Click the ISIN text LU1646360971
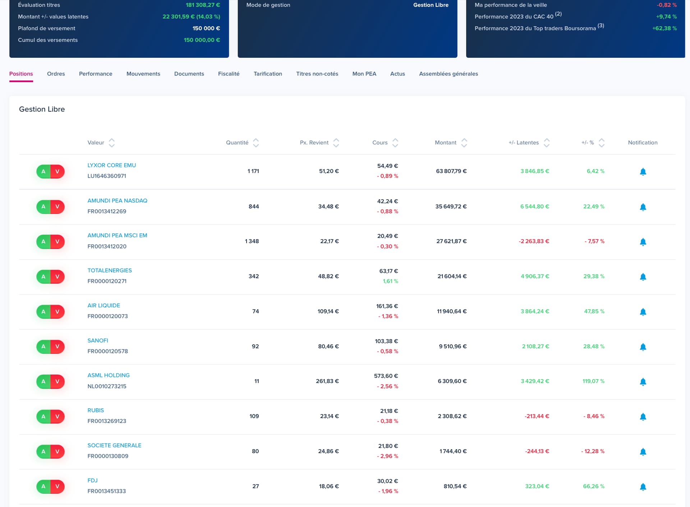Viewport: 690px width, 507px height. tap(107, 176)
